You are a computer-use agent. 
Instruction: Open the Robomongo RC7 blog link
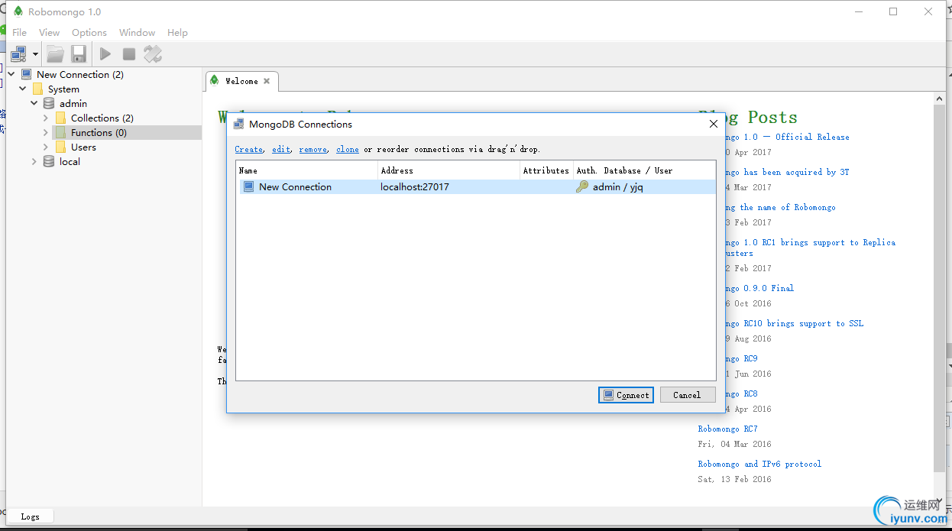click(727, 429)
